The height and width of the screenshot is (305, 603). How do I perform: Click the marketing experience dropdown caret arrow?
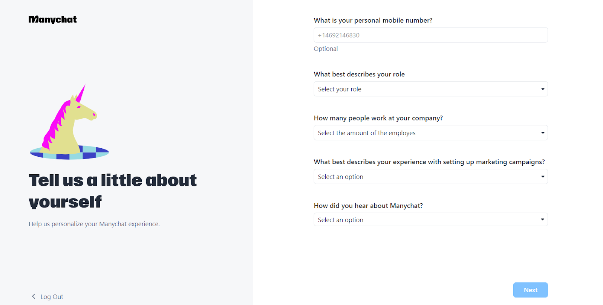coord(543,177)
